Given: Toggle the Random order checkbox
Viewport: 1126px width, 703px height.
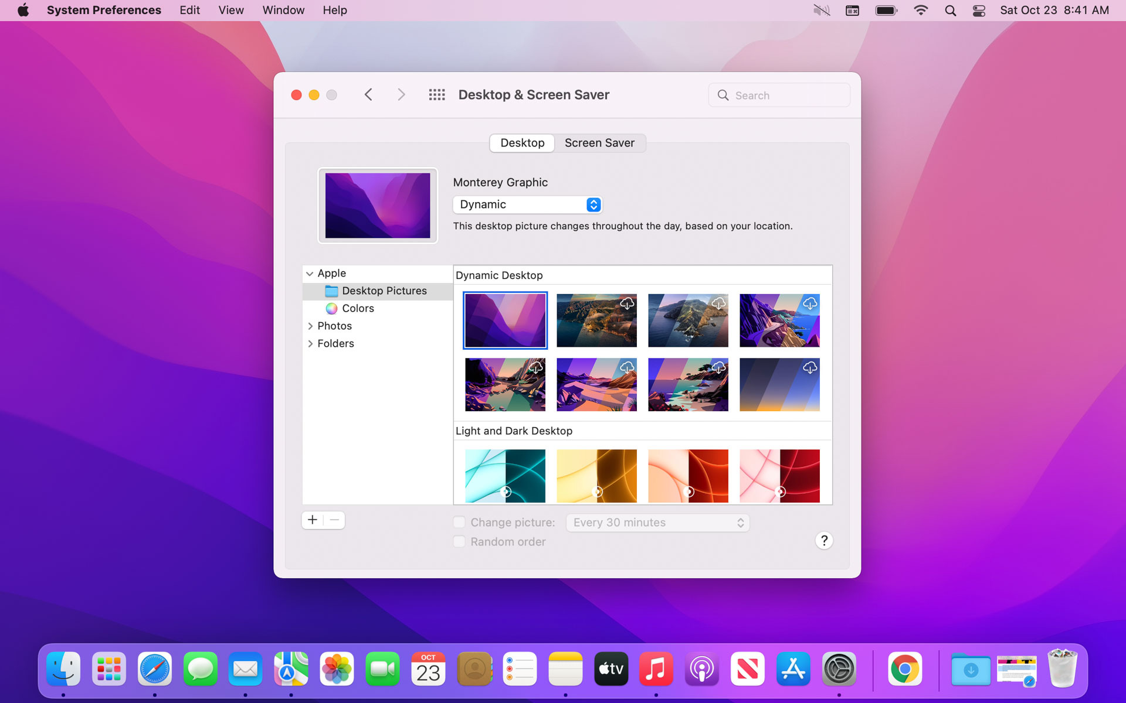Looking at the screenshot, I should coord(460,541).
